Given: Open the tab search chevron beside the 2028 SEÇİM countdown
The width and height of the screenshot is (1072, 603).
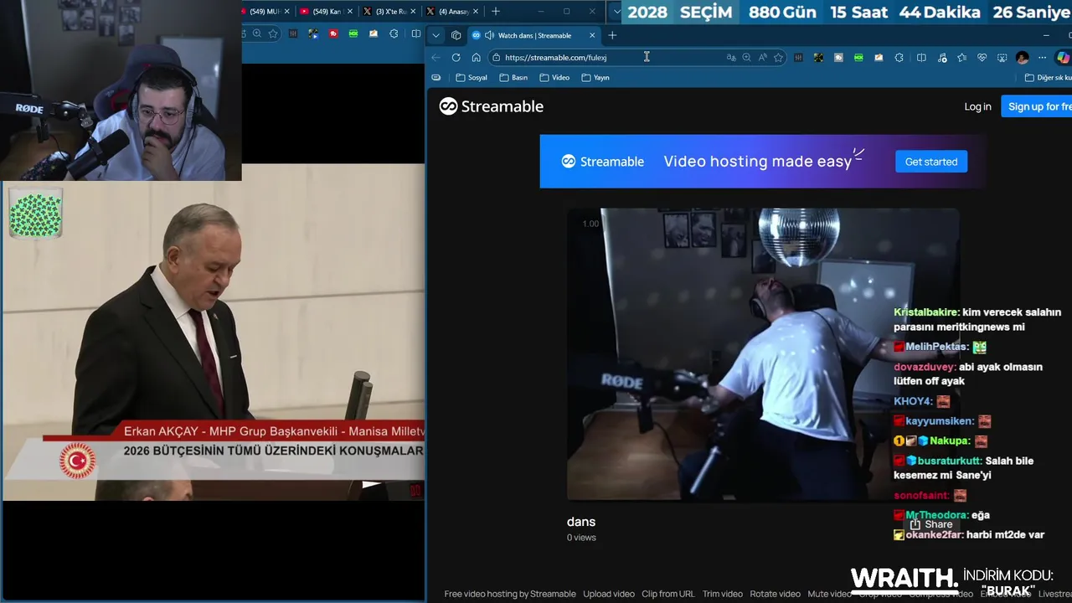Looking at the screenshot, I should tap(617, 12).
